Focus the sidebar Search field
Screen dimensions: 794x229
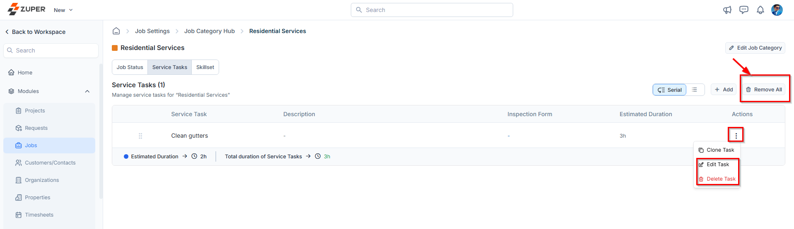[x=51, y=50]
